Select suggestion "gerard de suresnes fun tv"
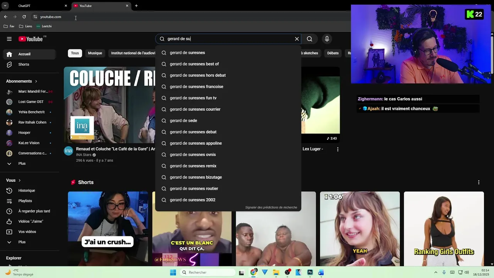This screenshot has width=494, height=278. (x=228, y=98)
